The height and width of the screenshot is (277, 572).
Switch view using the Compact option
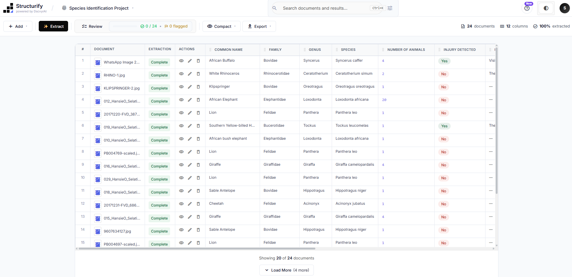221,26
